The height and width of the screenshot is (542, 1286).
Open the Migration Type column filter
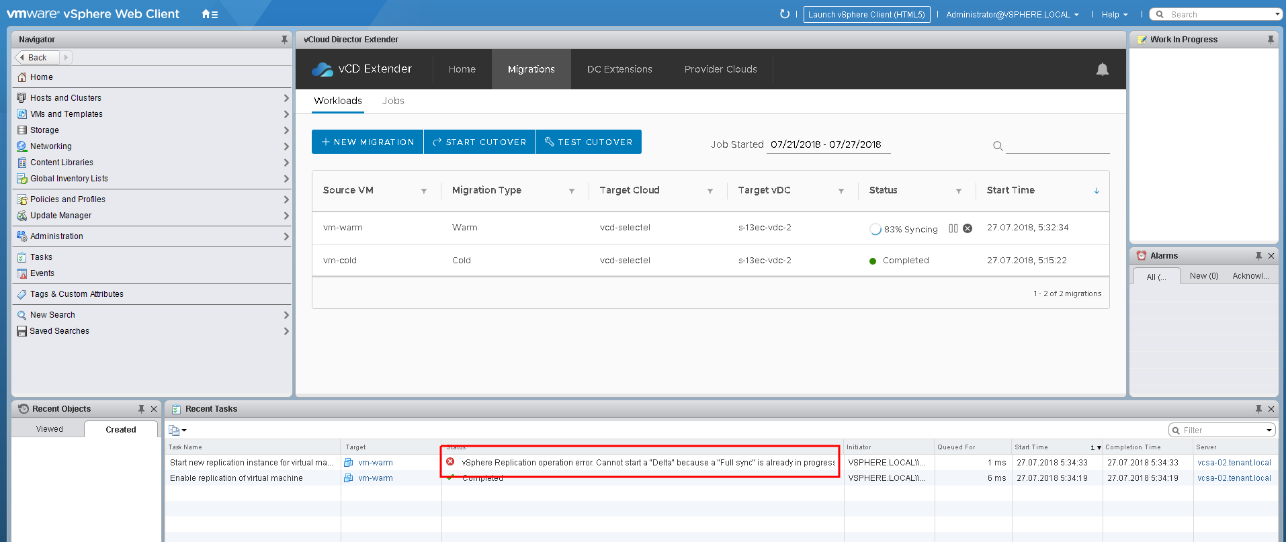coord(572,191)
